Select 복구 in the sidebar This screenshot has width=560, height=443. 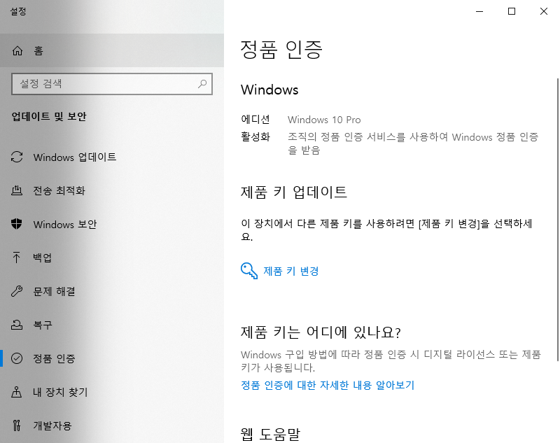click(x=112, y=325)
